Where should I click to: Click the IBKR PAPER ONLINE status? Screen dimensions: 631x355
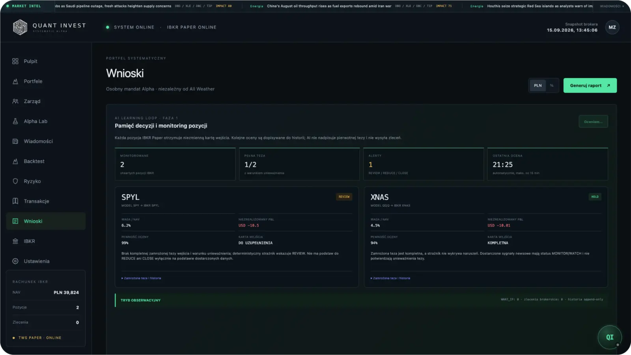coord(192,27)
